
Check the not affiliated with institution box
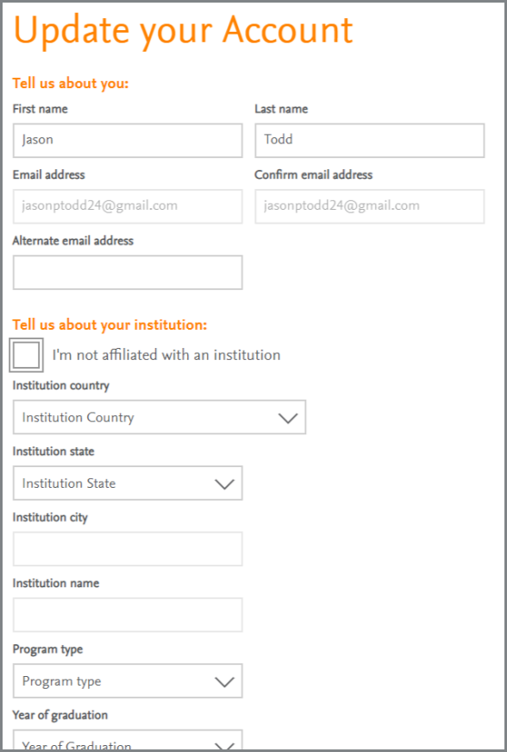(x=27, y=355)
